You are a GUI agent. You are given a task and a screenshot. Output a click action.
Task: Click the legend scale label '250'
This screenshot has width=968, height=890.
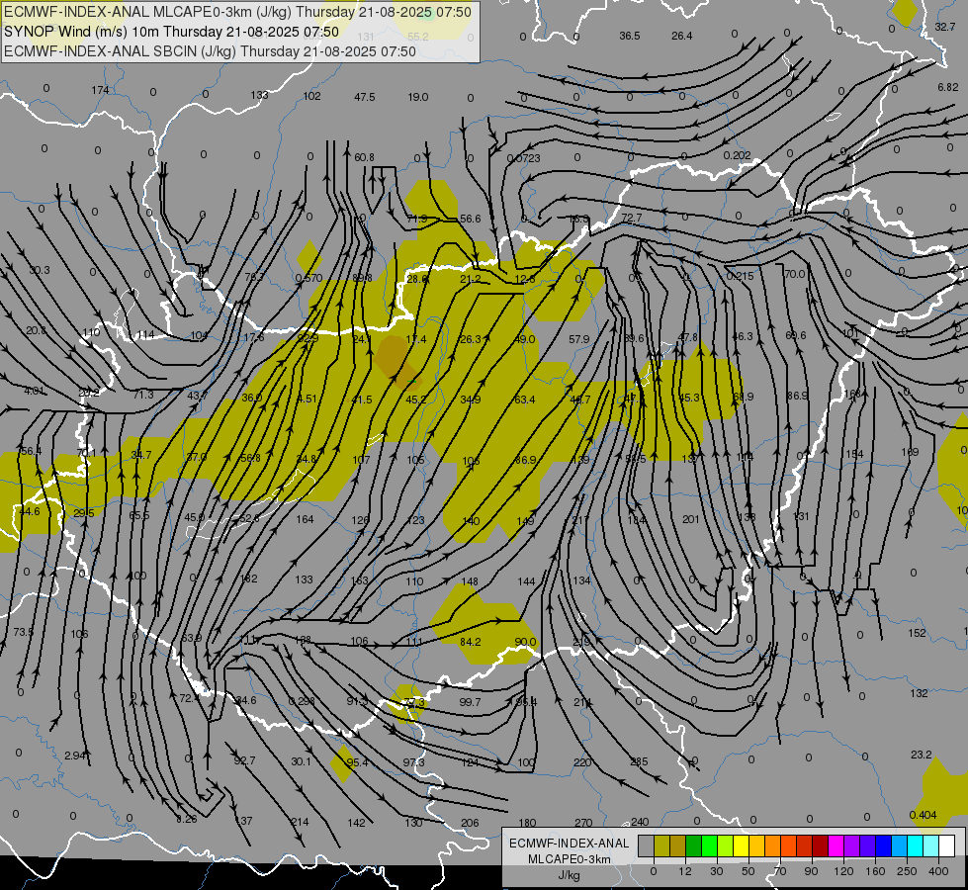coord(907,871)
